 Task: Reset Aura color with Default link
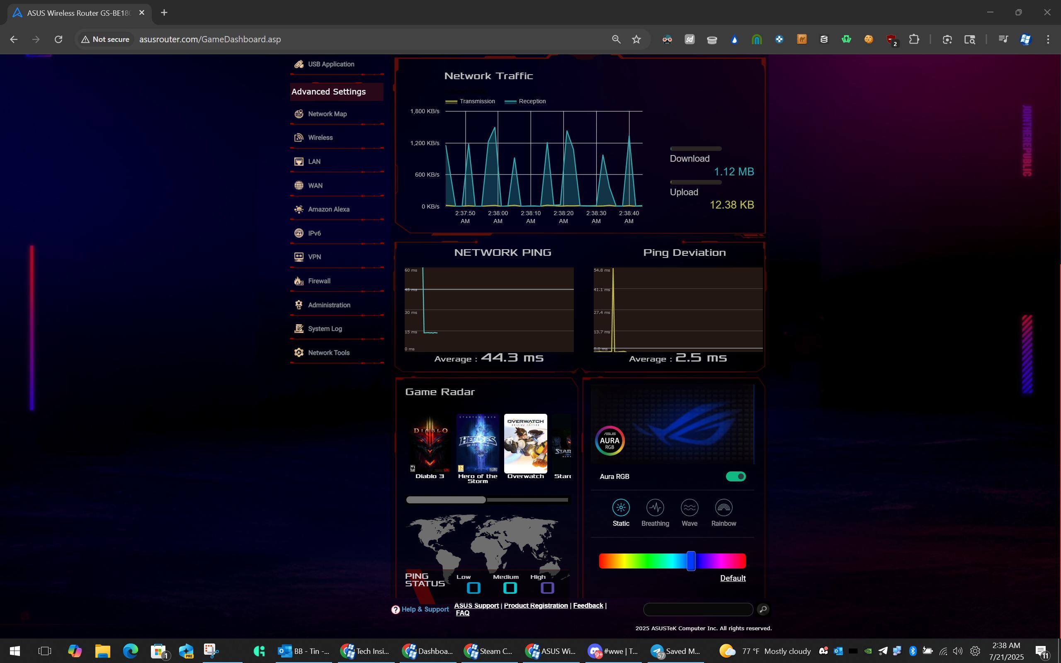[x=733, y=578]
